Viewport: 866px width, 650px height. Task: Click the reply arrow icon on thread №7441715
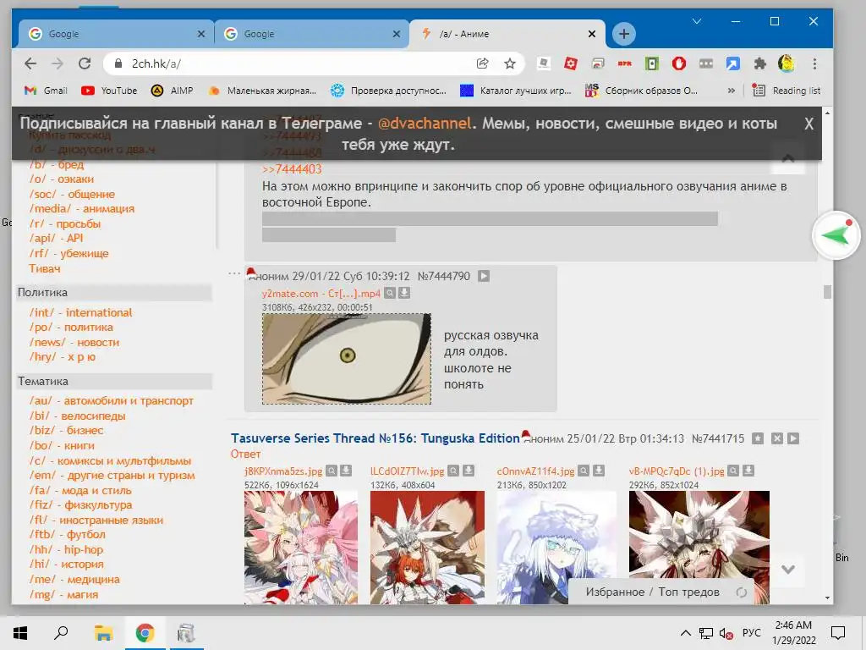coord(793,438)
